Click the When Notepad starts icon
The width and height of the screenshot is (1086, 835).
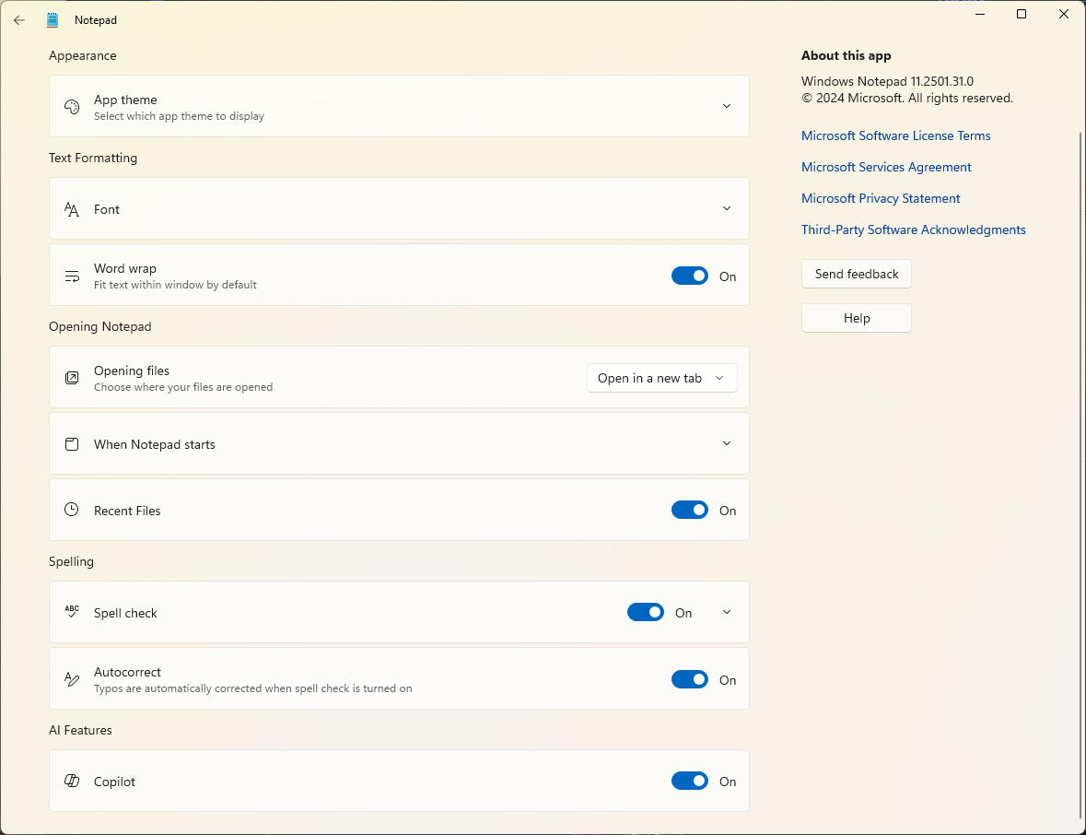[x=71, y=444]
